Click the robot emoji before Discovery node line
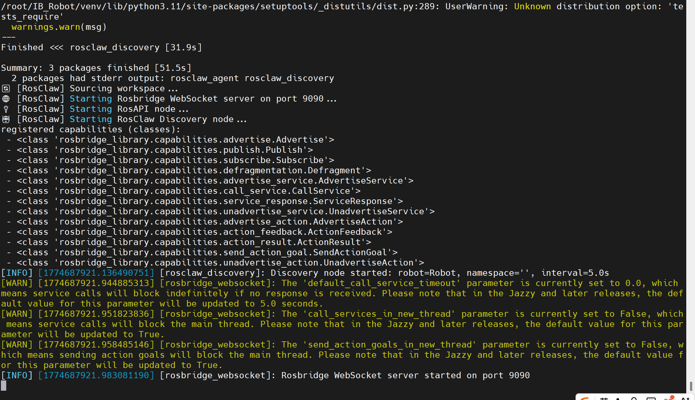Image resolution: width=695 pixels, height=400 pixels. (x=6, y=119)
